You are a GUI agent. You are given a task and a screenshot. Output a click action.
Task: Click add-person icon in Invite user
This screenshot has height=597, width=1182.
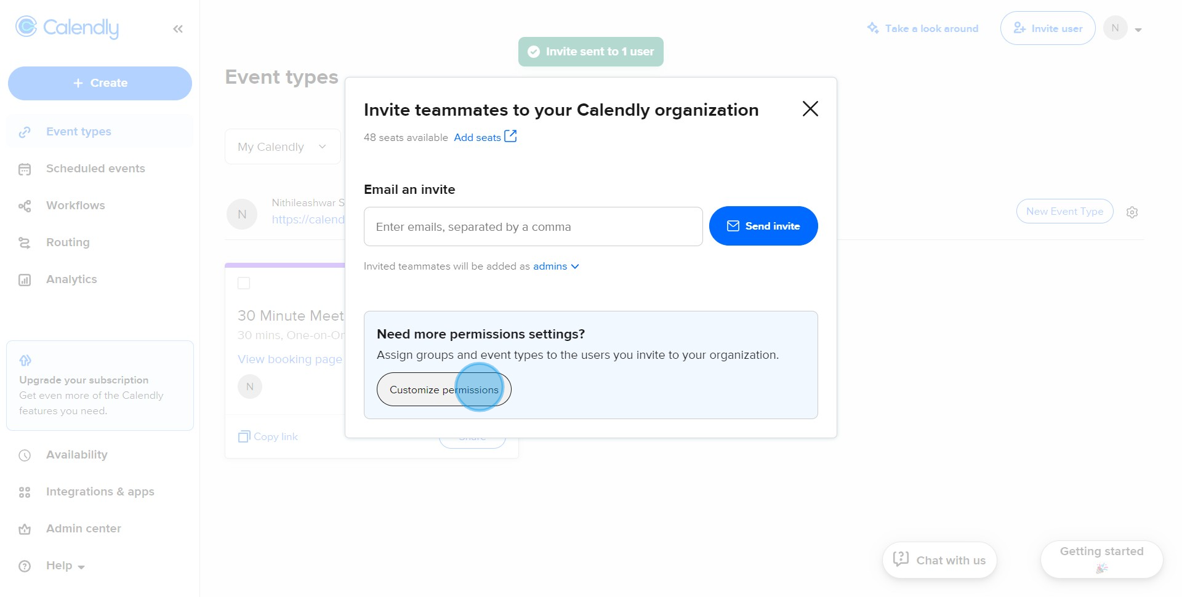click(x=1019, y=28)
